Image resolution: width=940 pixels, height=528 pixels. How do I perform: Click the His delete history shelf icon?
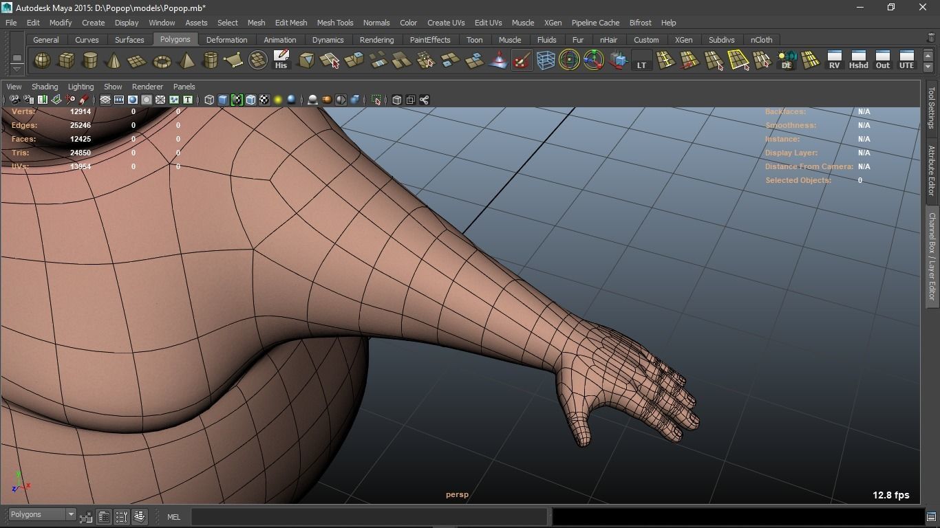pos(281,61)
